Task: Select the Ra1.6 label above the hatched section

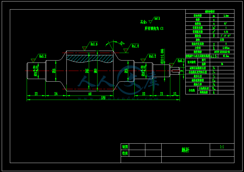Action: click(x=94, y=44)
